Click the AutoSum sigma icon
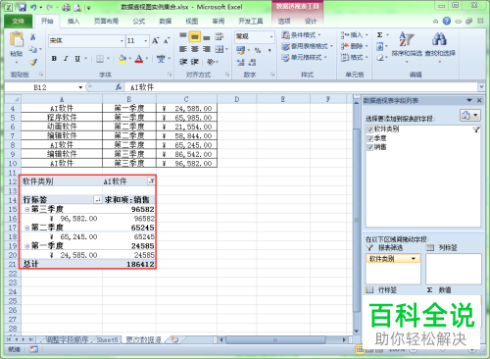This screenshot has width=490, height=359. [380, 35]
